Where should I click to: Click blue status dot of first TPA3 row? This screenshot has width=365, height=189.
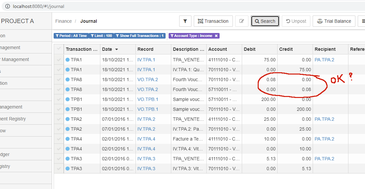pyautogui.click(x=68, y=159)
